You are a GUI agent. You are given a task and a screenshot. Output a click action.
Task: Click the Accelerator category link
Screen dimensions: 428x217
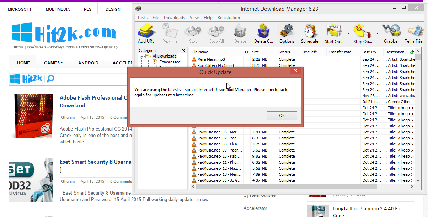(255, 208)
